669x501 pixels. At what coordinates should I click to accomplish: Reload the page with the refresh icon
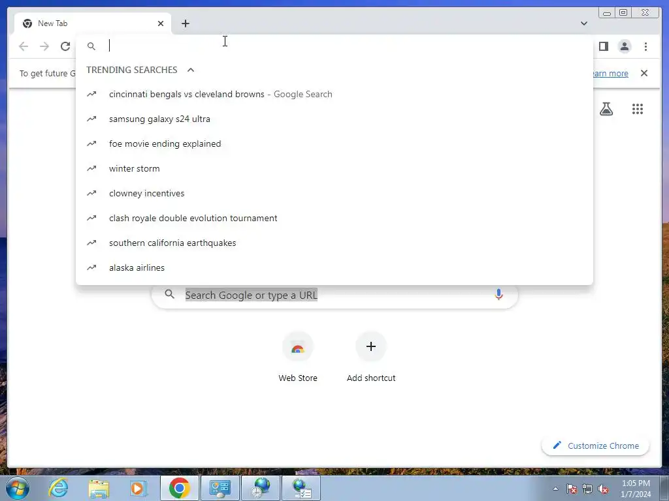65,46
